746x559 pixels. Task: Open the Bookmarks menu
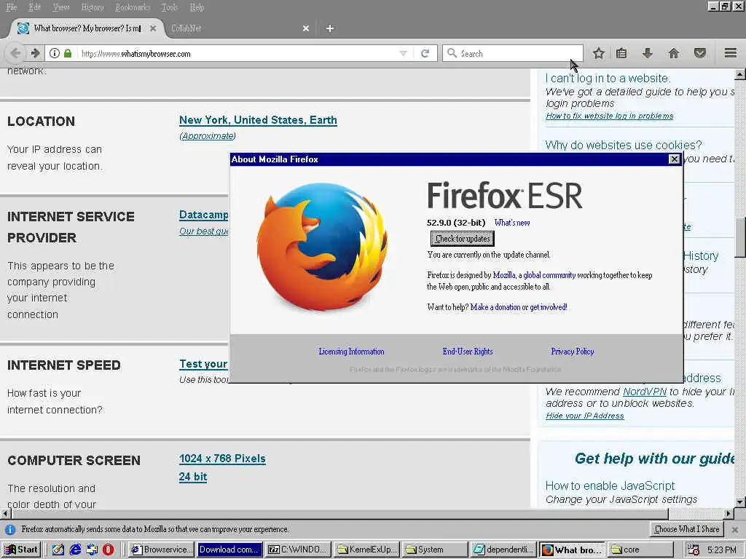coord(133,7)
